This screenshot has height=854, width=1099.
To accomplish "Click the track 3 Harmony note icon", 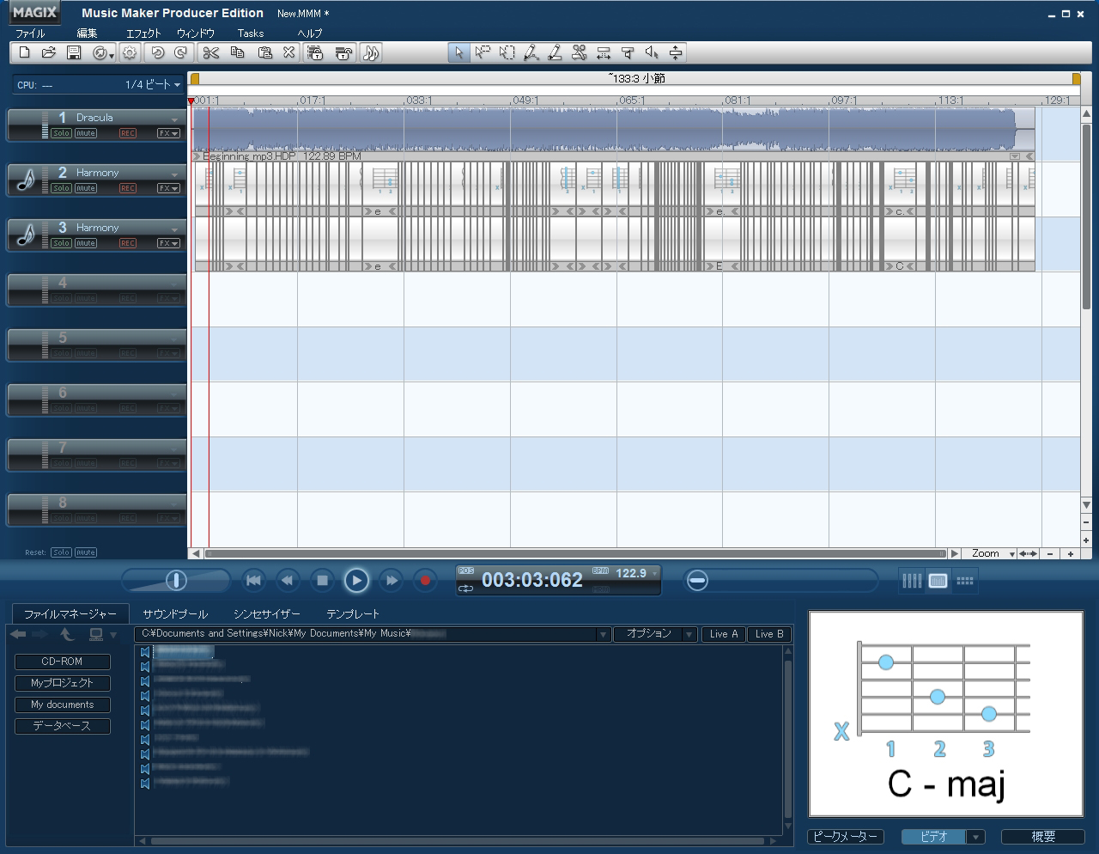I will tap(26, 235).
